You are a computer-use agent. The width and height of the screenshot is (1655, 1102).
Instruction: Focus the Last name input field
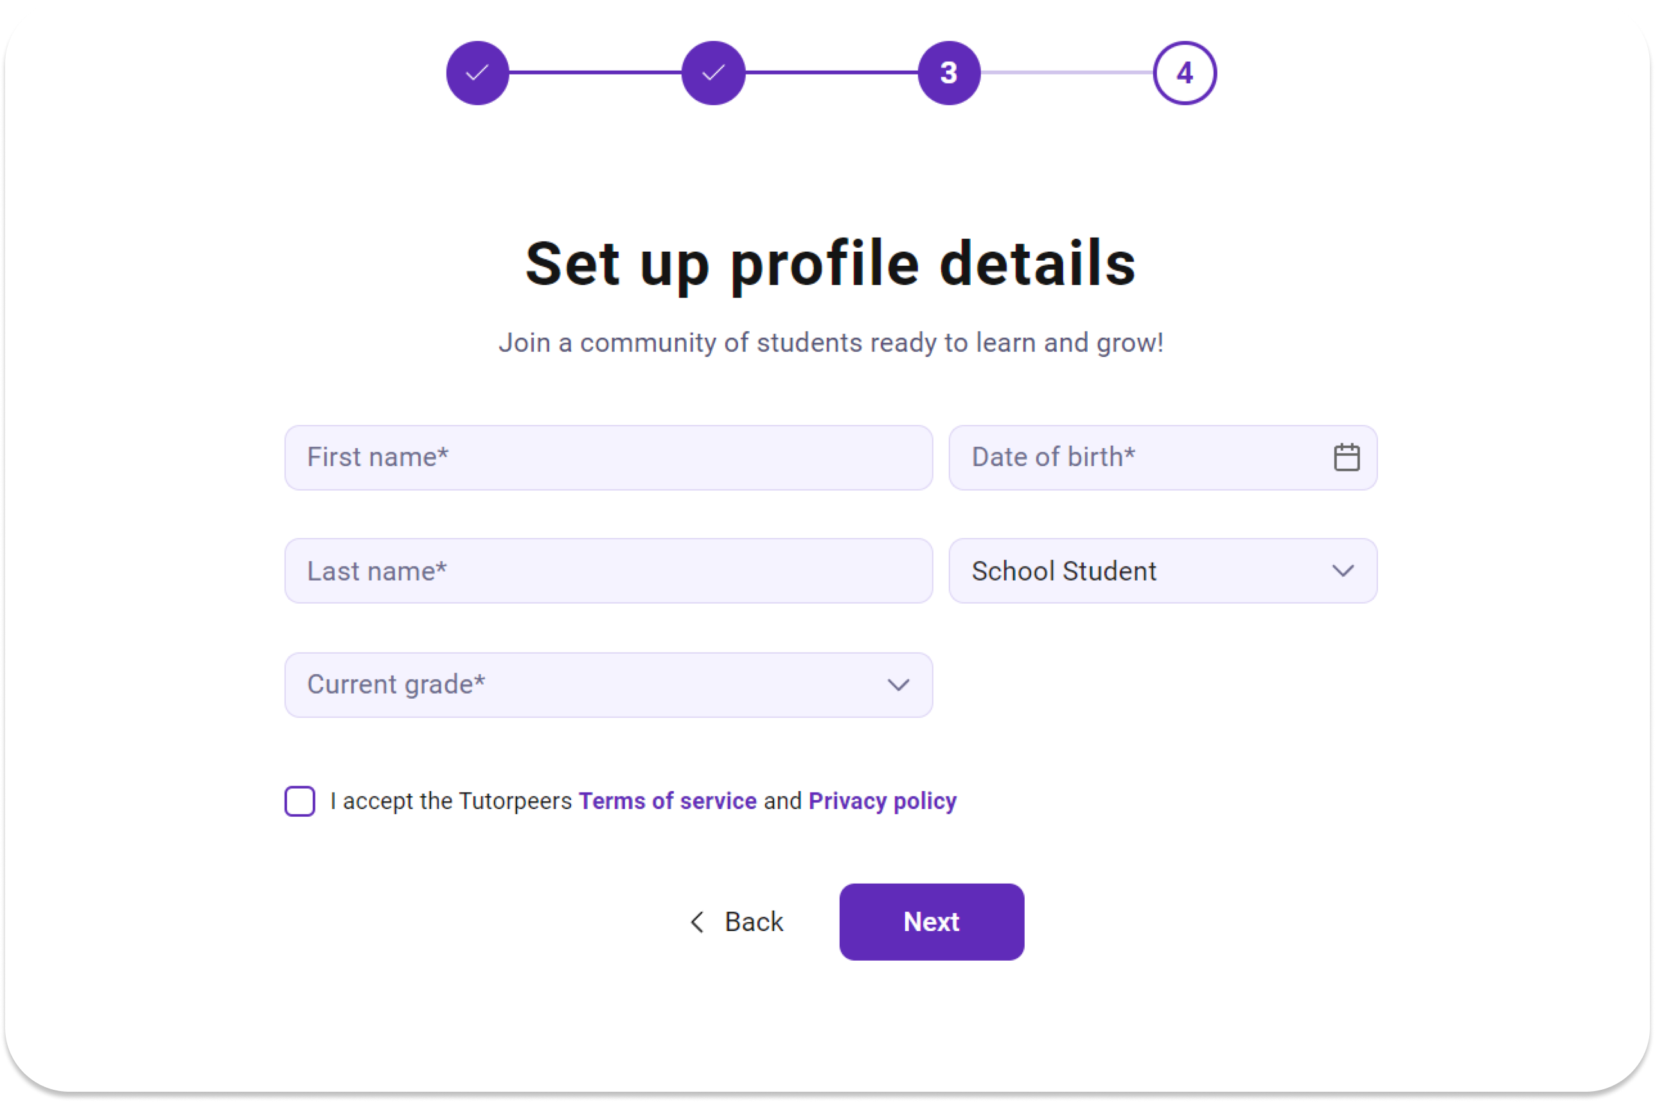(x=608, y=571)
